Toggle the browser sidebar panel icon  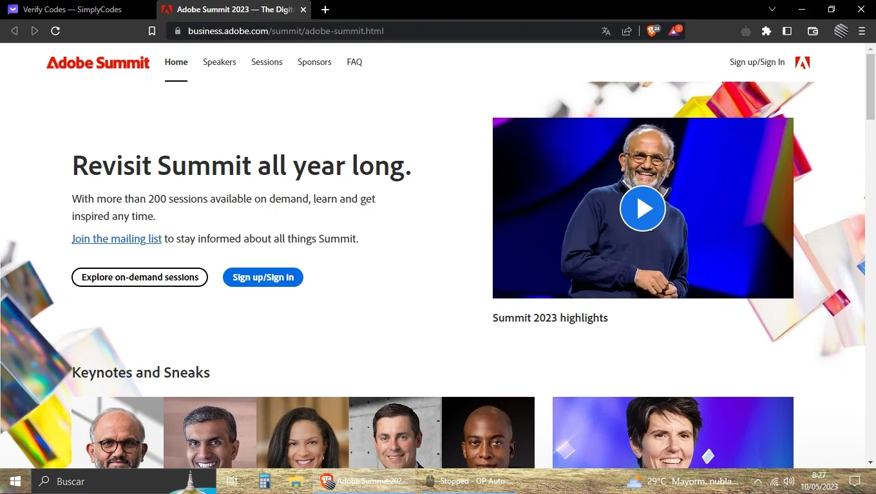(x=787, y=31)
